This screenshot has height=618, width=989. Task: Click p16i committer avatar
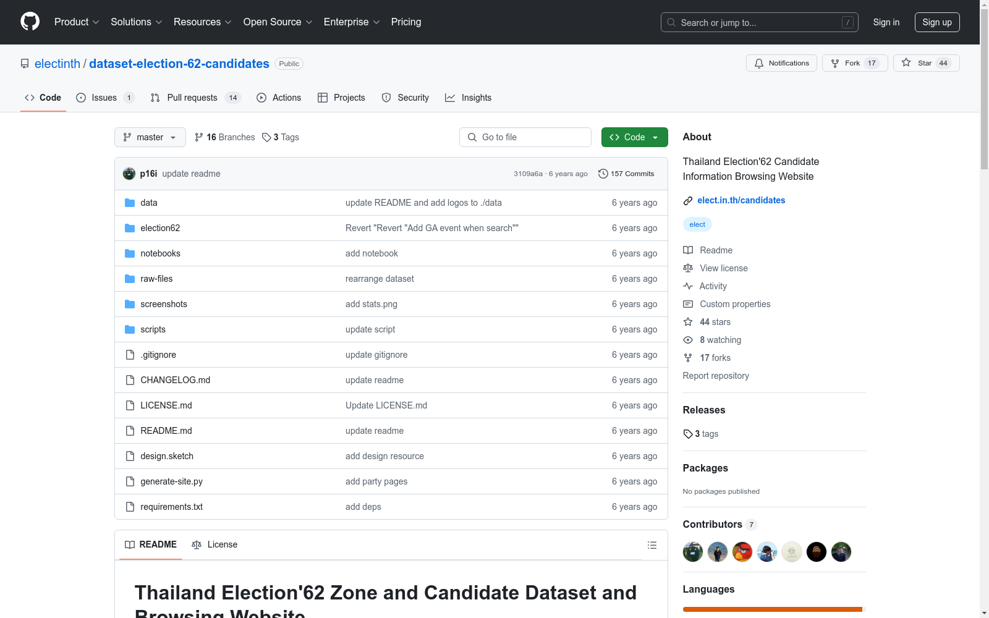point(129,174)
